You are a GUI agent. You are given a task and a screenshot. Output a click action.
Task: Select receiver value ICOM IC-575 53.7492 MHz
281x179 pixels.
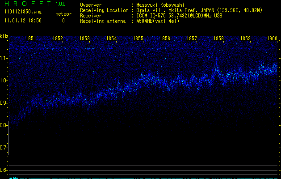click(179, 16)
